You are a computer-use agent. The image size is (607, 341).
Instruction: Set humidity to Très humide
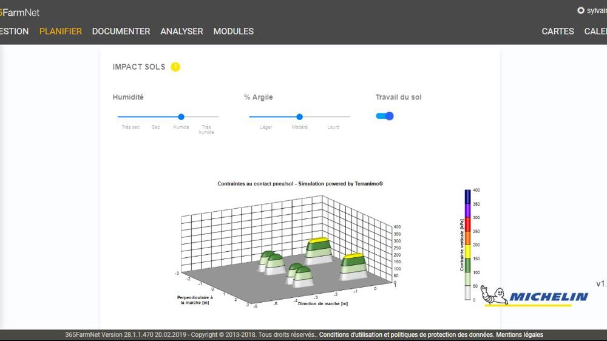(x=206, y=130)
